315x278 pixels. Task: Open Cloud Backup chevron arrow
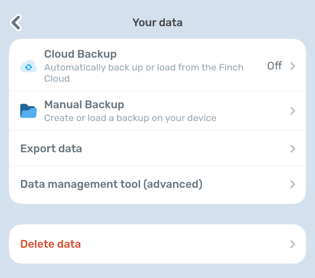(292, 66)
